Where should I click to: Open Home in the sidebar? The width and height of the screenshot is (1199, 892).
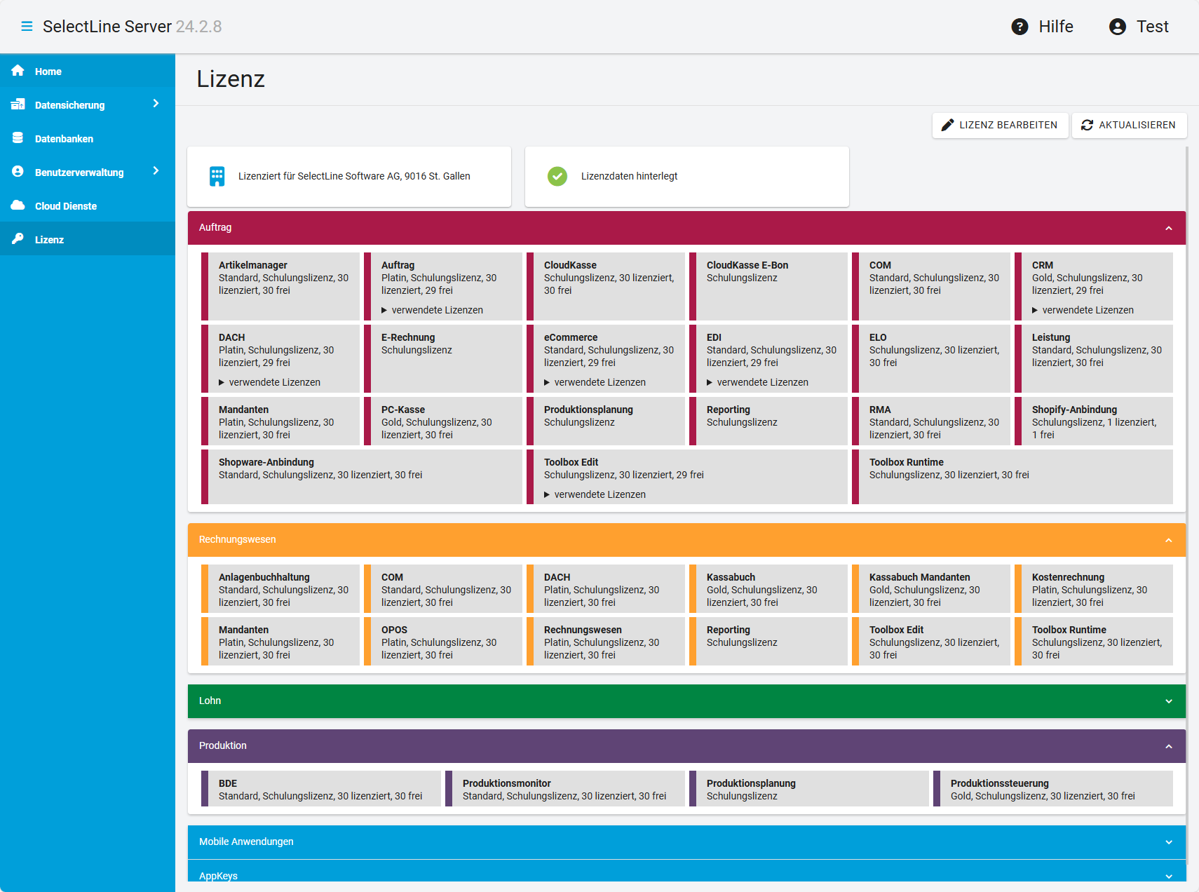88,71
